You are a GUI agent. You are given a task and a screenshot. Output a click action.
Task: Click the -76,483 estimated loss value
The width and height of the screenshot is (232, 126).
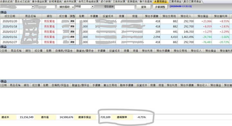(207, 42)
